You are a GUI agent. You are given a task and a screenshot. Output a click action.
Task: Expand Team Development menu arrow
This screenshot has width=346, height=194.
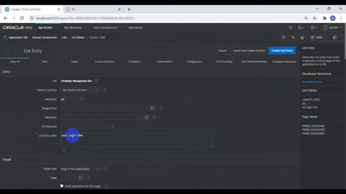(x=121, y=27)
